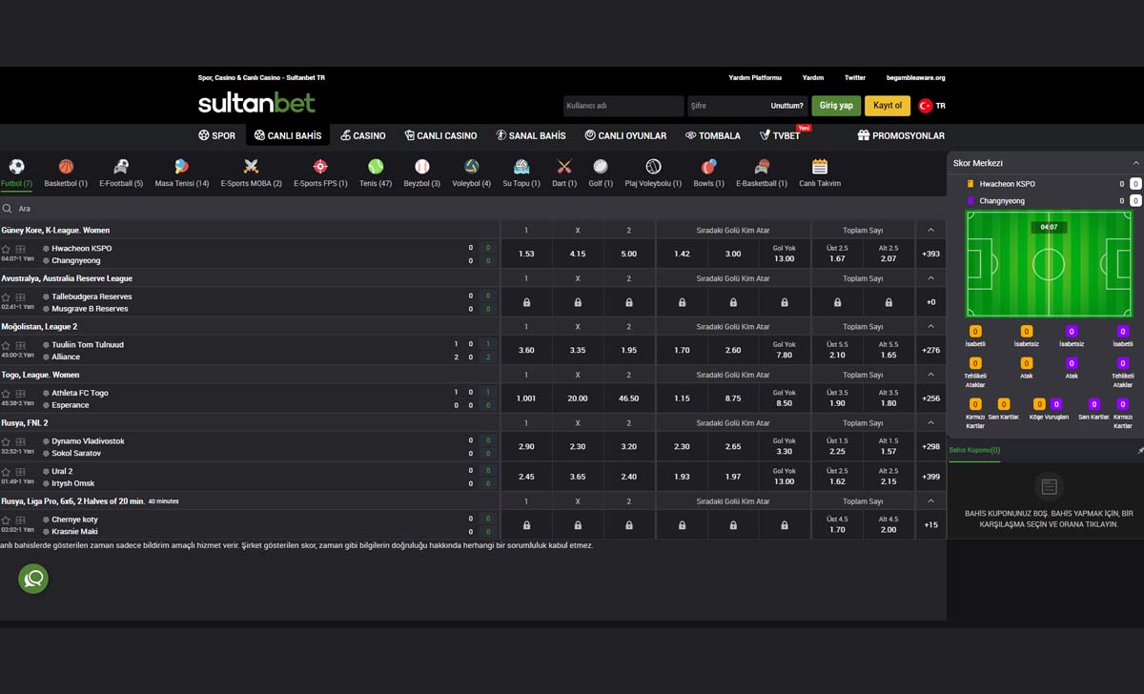Favorite the Tuuliin Tom Tulnuud match star
1144x694 pixels.
pyautogui.click(x=7, y=345)
